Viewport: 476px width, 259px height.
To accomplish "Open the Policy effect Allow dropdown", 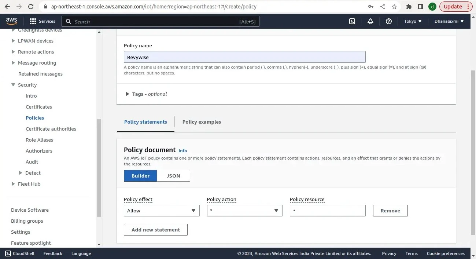I will (x=162, y=211).
